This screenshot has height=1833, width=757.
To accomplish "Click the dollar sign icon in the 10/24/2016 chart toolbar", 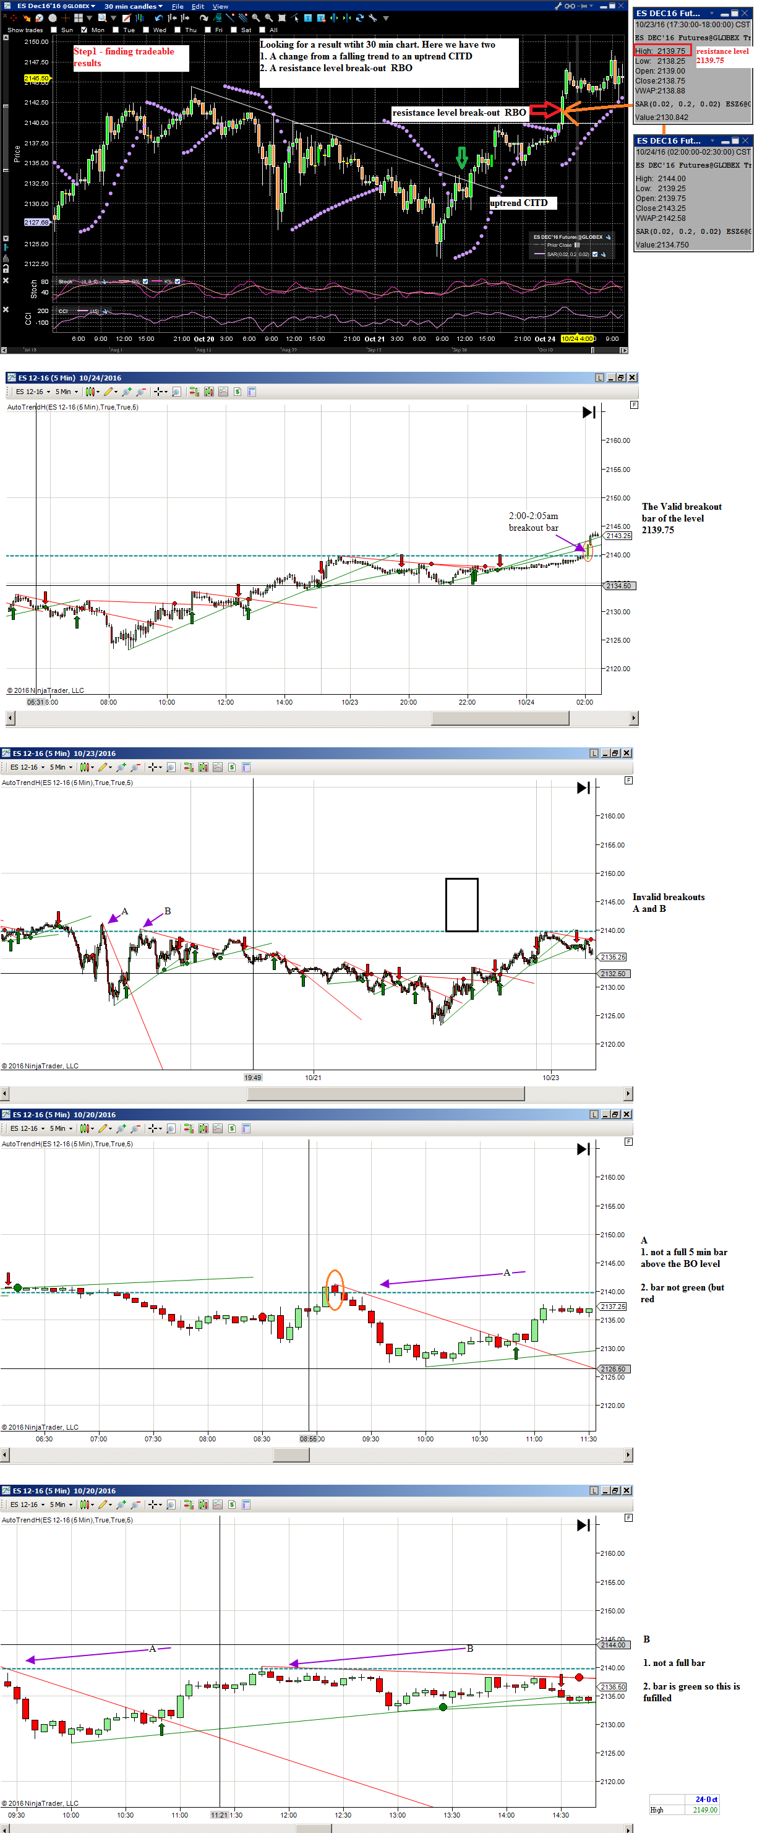I will (237, 392).
